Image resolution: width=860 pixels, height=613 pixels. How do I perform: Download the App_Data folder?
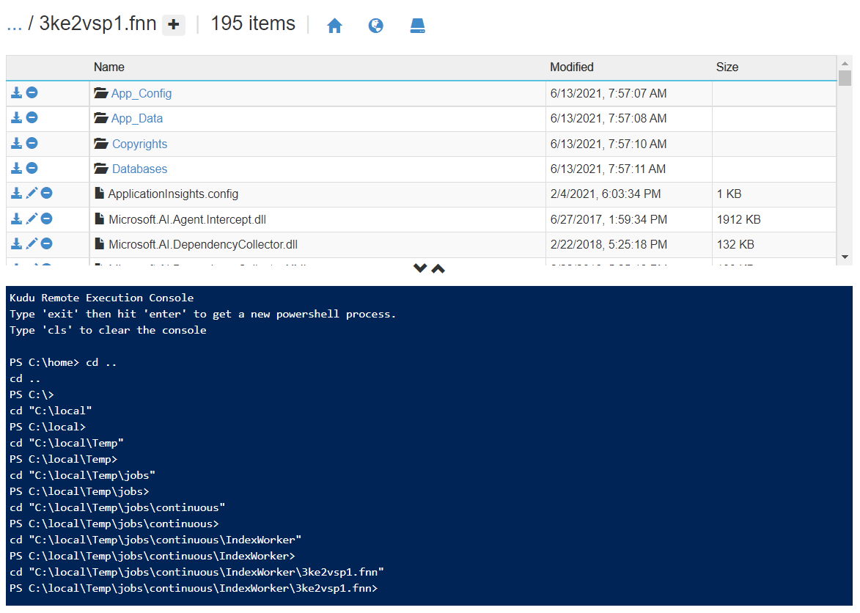click(x=16, y=118)
